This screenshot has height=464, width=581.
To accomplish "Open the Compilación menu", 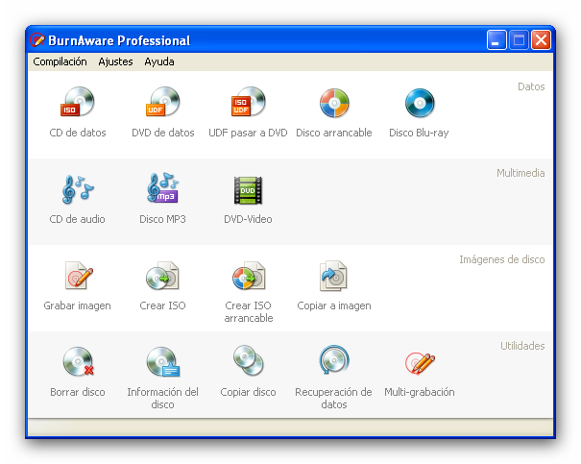I will (61, 61).
